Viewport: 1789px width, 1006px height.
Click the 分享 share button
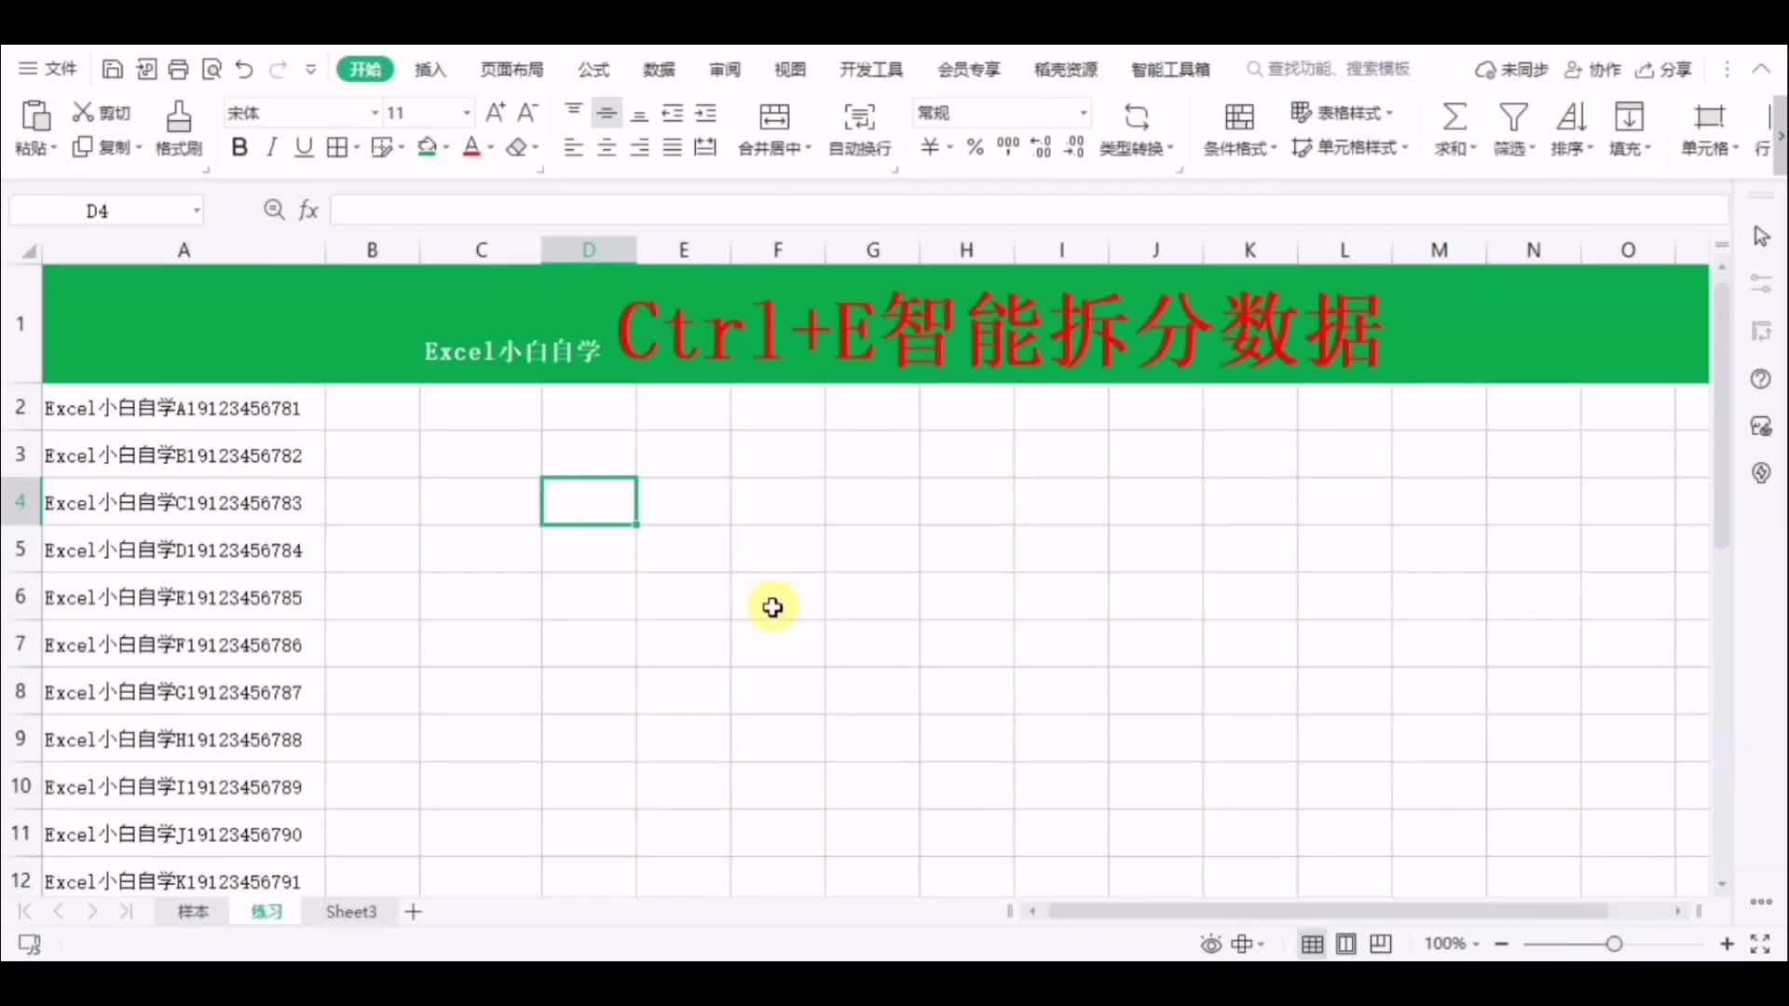[1664, 69]
